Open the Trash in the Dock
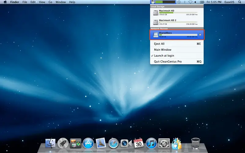This screenshot has width=245, height=153. [196, 143]
